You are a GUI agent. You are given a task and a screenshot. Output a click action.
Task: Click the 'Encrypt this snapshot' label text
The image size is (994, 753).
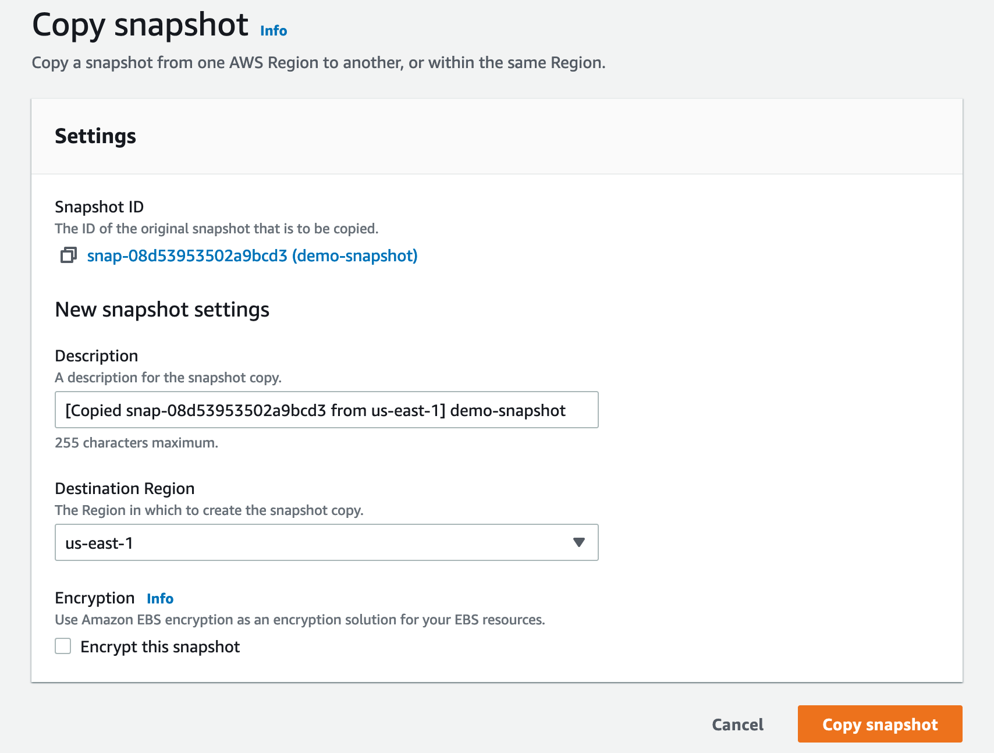tap(160, 647)
